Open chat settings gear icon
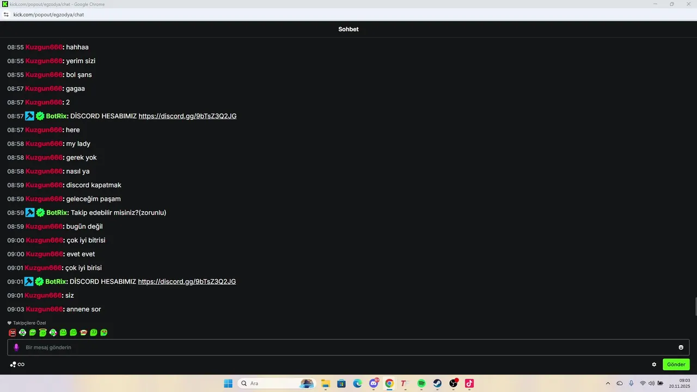 pyautogui.click(x=654, y=364)
